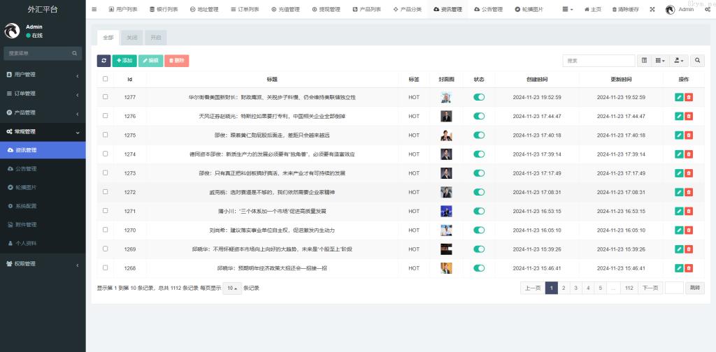Open the 公告管理 top tab

pyautogui.click(x=488, y=10)
